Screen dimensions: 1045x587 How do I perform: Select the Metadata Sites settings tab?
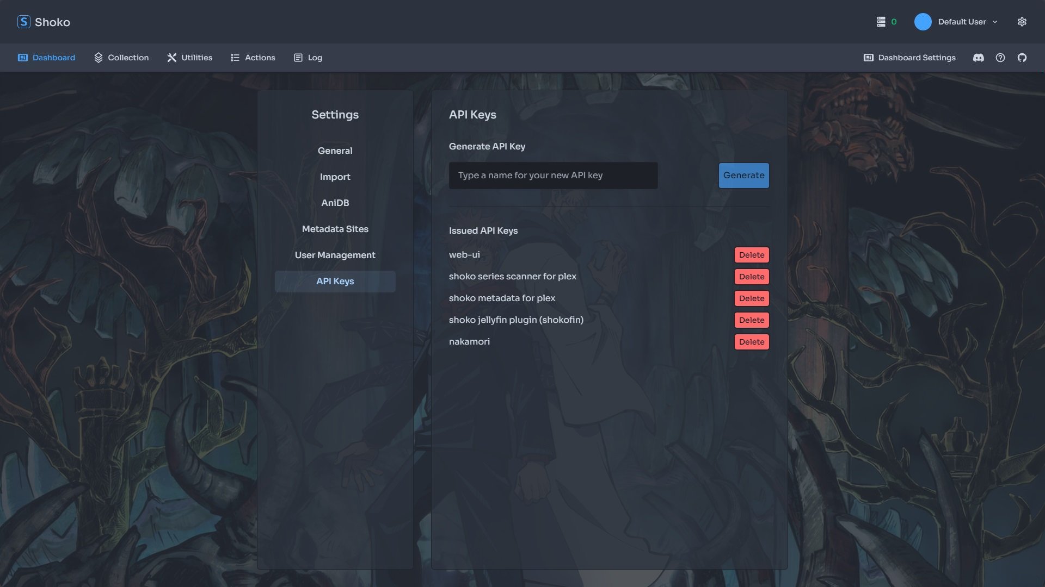(x=335, y=229)
